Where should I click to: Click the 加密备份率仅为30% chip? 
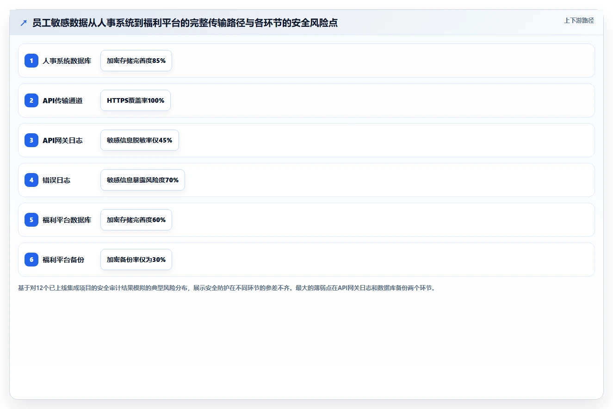pos(136,260)
